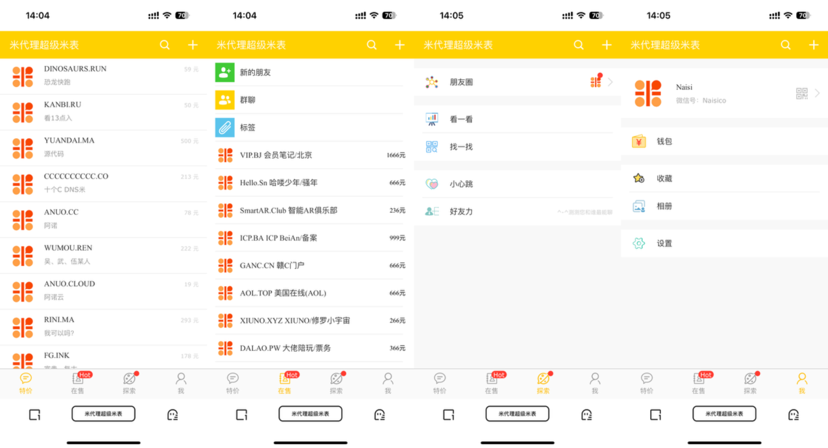Open the 钱包 wallet icon

pos(639,141)
